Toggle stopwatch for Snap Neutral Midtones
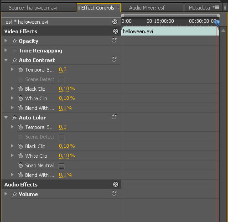Viewport: 228px width, 222px height. coord(21,165)
